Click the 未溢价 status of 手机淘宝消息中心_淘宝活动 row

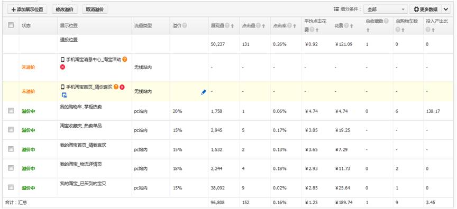tap(28, 67)
